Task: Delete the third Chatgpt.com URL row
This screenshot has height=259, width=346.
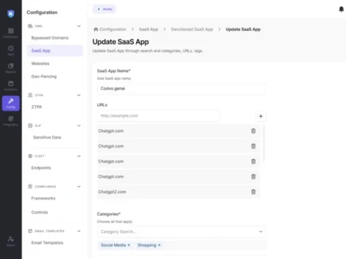Action: click(x=253, y=161)
